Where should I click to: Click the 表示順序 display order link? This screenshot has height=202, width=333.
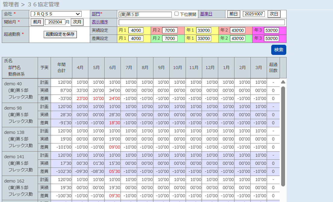pyautogui.click(x=100, y=22)
